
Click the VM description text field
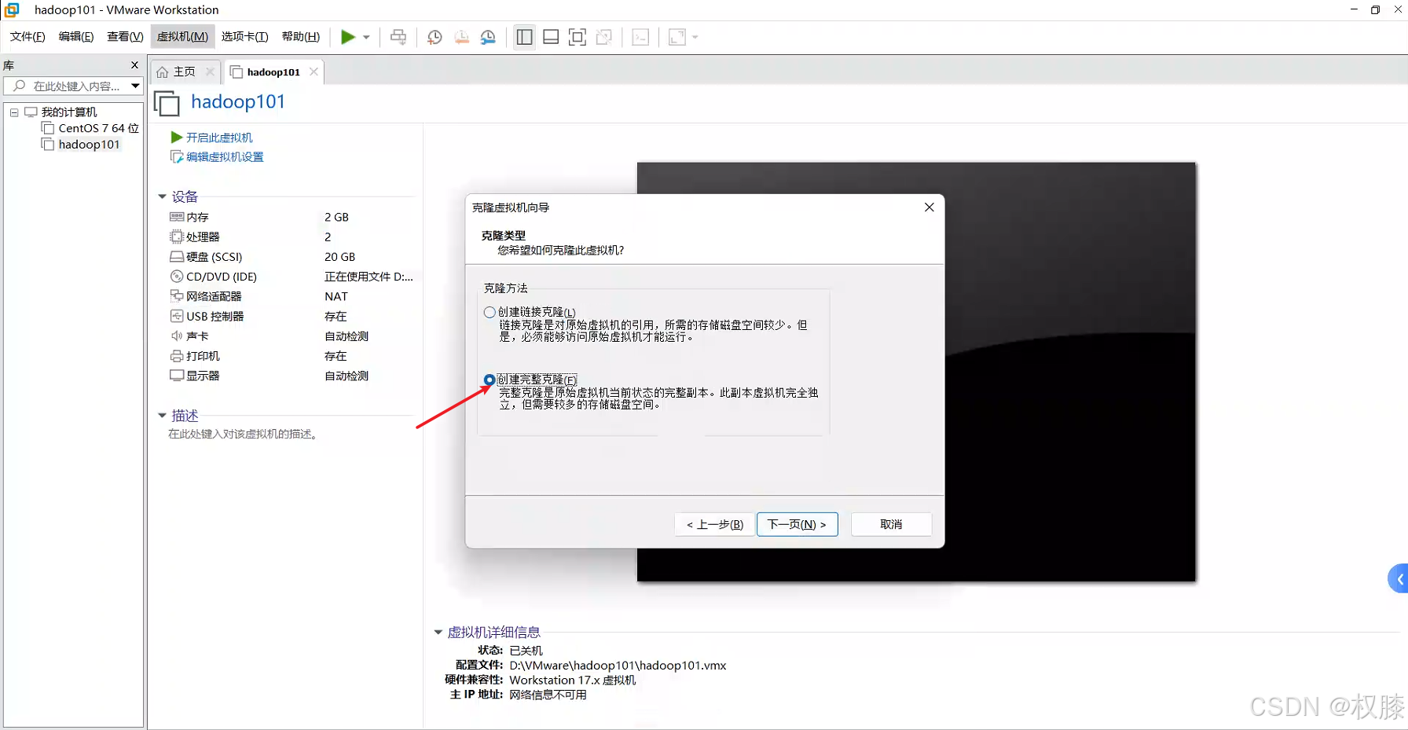pyautogui.click(x=243, y=434)
